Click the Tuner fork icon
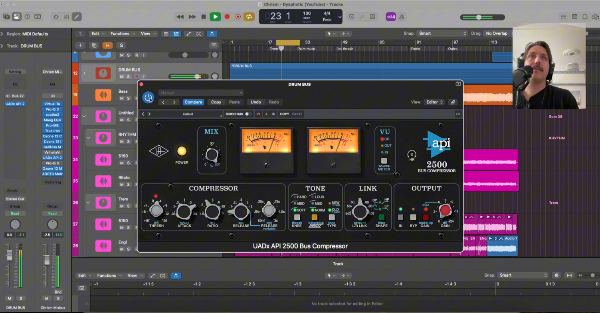Viewport: 600px width, 313px height. coord(362,17)
